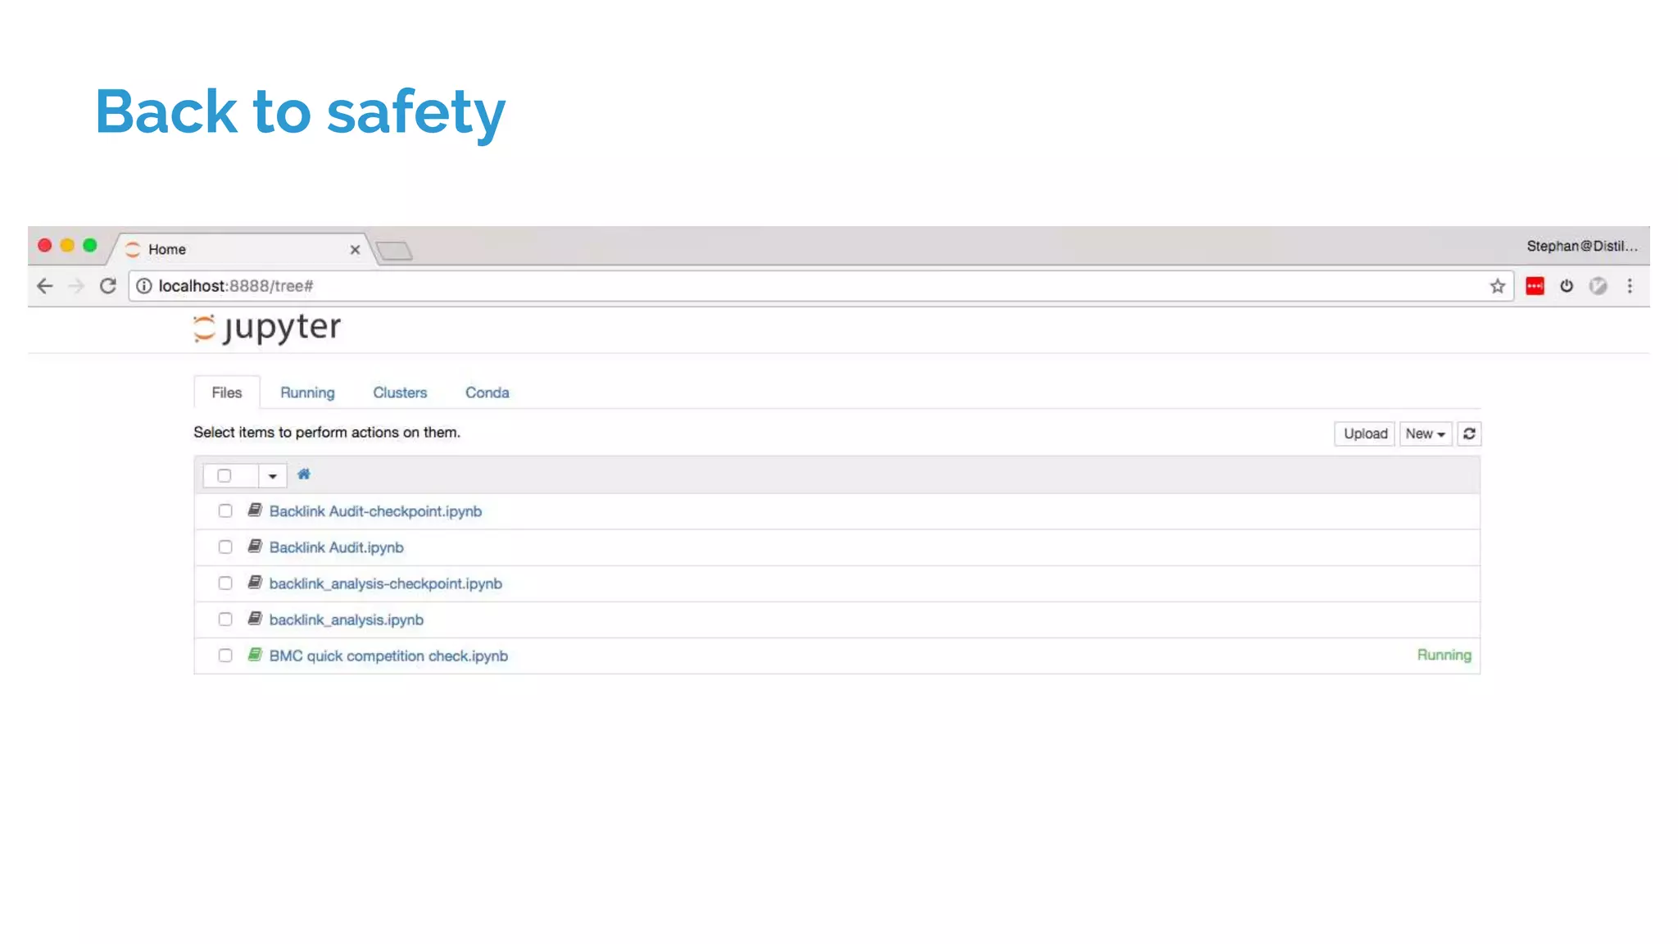Select the Home browser tab
1678x944 pixels.
tap(243, 249)
